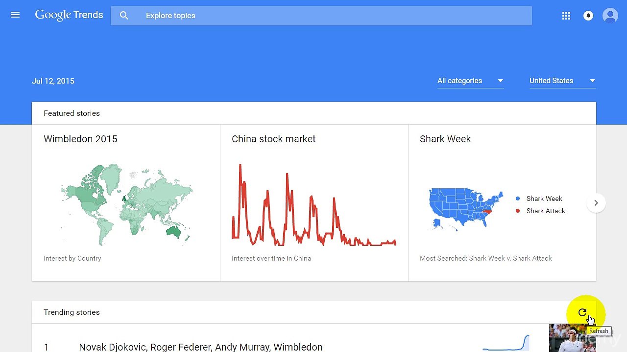Show next featured stories with arrow
The height and width of the screenshot is (352, 627).
(x=596, y=203)
